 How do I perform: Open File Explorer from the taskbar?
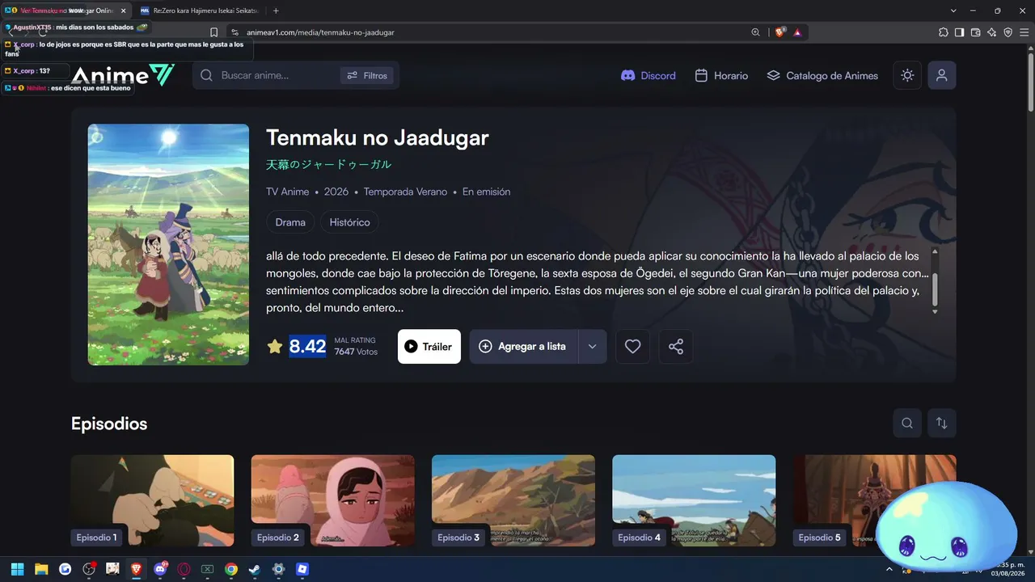click(41, 569)
